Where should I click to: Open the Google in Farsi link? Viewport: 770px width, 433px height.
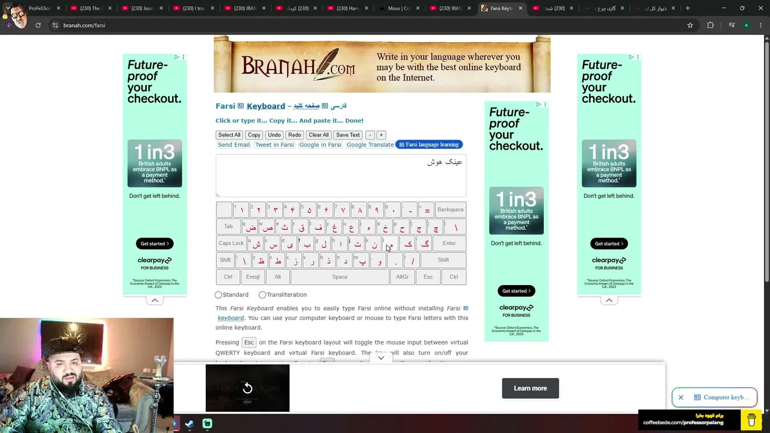point(320,145)
